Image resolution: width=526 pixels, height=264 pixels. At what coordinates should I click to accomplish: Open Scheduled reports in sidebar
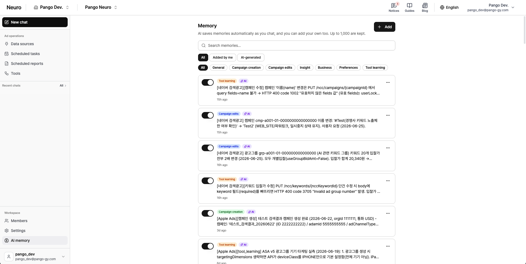click(35, 64)
